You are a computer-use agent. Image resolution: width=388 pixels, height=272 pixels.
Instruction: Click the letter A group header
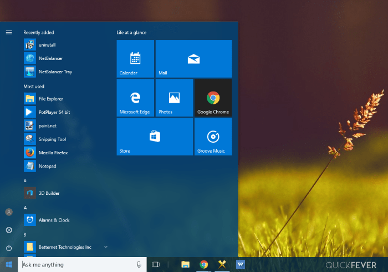click(x=25, y=208)
